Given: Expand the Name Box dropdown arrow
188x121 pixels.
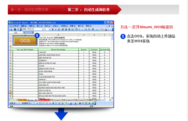Looking at the screenshot, I should pos(24,32).
